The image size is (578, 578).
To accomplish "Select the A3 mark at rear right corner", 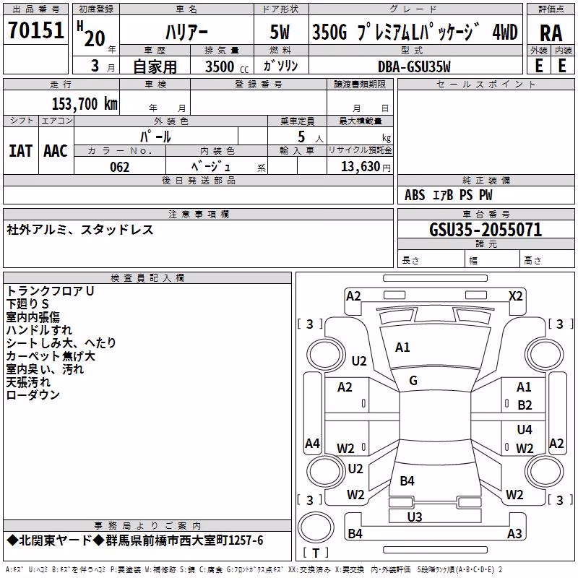I will click(x=514, y=533).
